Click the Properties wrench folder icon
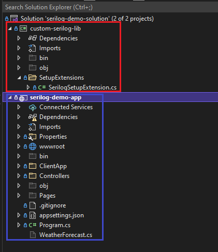Viewport: 218px width, 252px height. [x=33, y=137]
